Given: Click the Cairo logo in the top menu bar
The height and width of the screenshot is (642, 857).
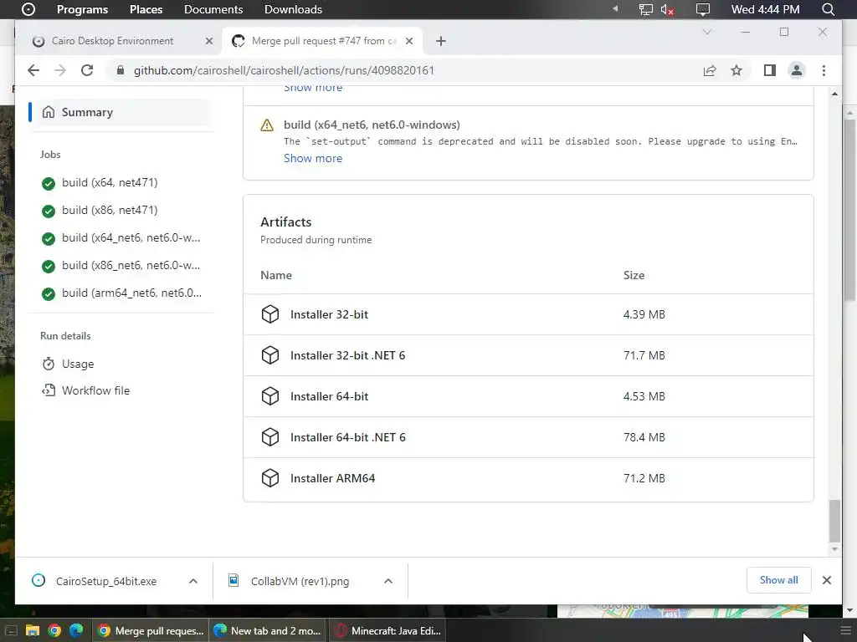Looking at the screenshot, I should pyautogui.click(x=28, y=9).
